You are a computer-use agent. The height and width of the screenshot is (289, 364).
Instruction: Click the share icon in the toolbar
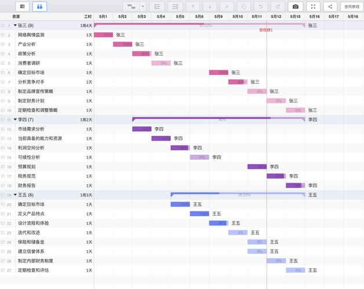click(330, 6)
